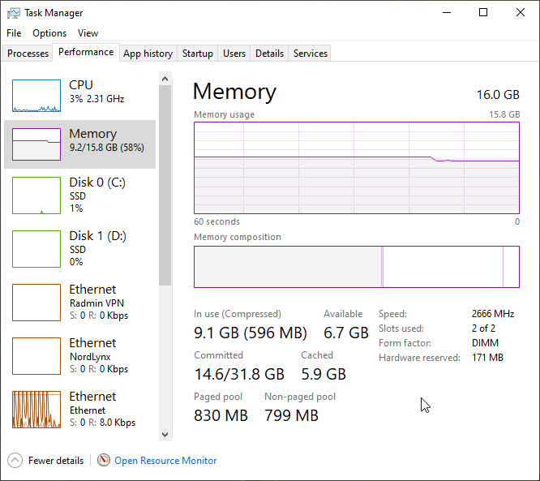Open the Options menu
Image resolution: width=540 pixels, height=481 pixels.
[49, 33]
